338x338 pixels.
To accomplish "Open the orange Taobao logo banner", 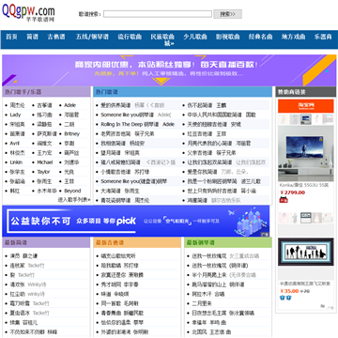I will [306, 106].
